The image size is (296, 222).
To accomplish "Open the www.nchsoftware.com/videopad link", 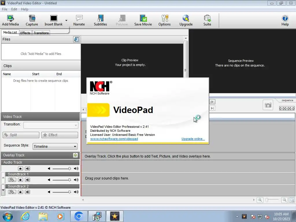I will 114,139.
